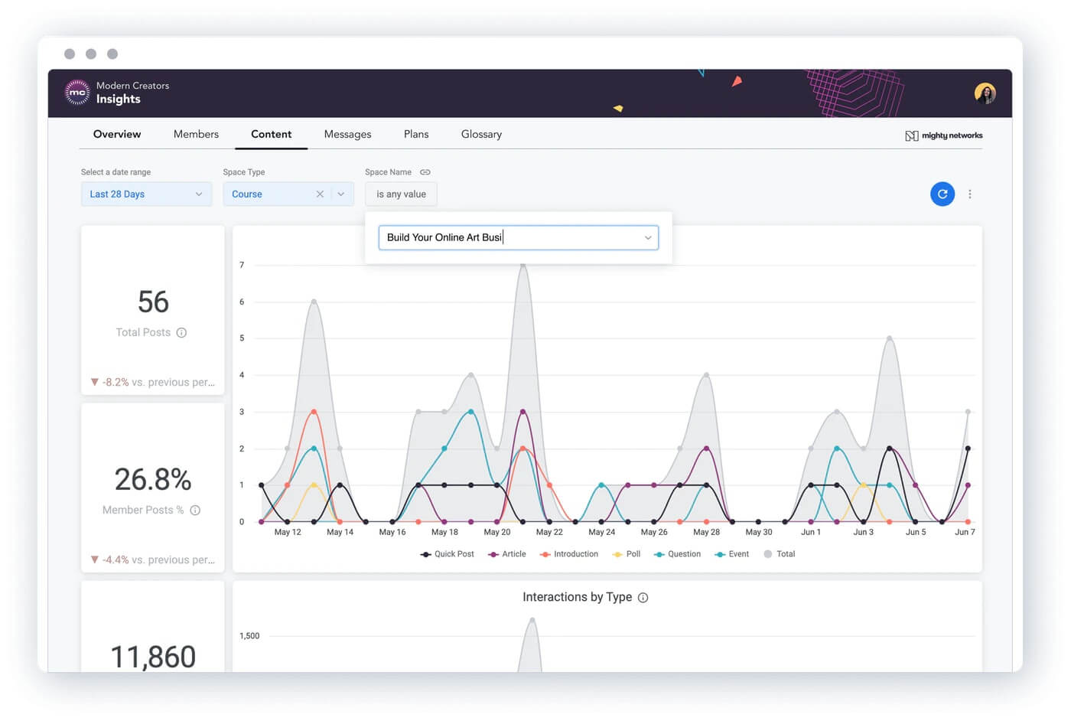This screenshot has height=721, width=1071.
Task: Open the 'is any value' filter
Action: coord(401,194)
